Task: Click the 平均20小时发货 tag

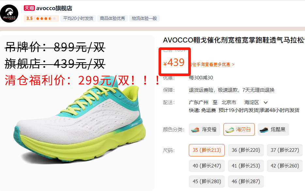Action: [78, 19]
